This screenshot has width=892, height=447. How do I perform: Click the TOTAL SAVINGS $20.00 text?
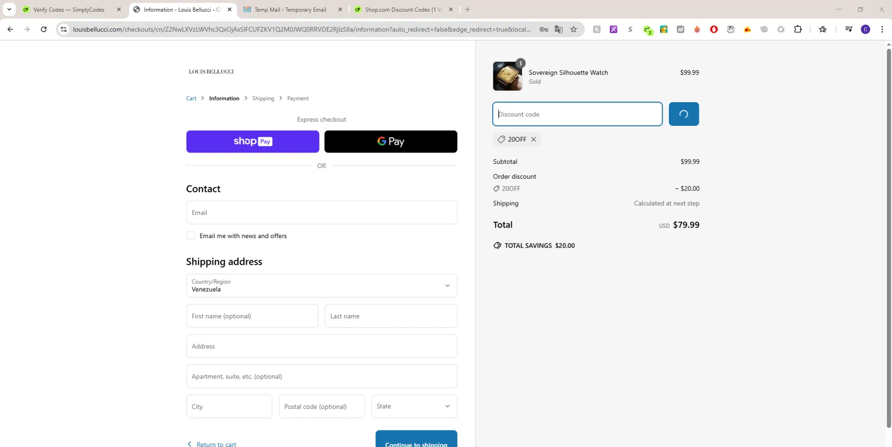[539, 245]
